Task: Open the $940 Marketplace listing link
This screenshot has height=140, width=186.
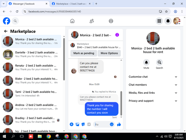Action: coord(96,46)
